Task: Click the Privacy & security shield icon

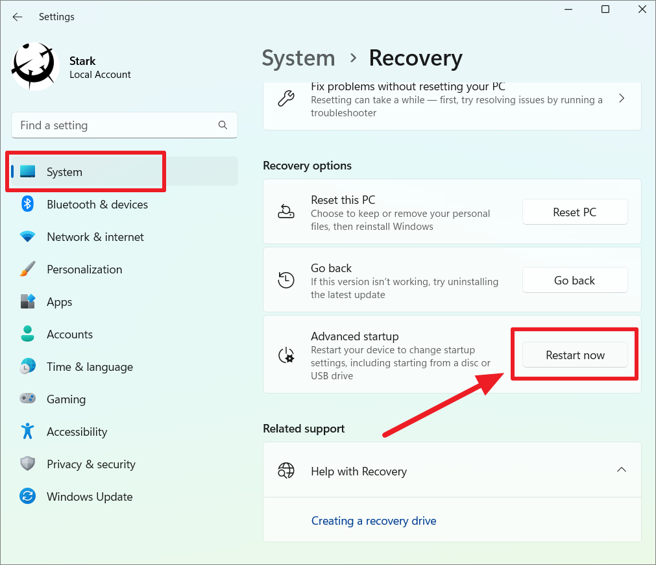Action: click(x=27, y=464)
